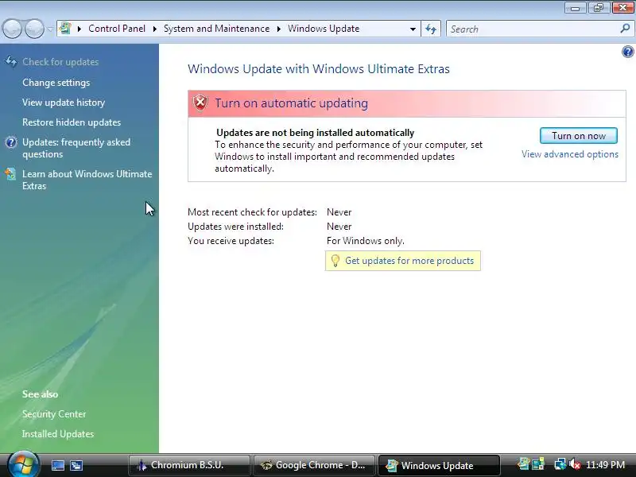636x477 pixels.
Task: Open Restore hidden updates link
Action: point(72,122)
